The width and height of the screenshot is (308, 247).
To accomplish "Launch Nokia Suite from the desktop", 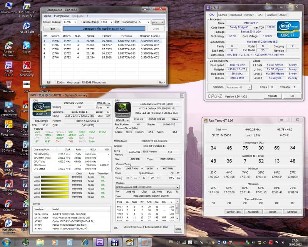I will 27,27.
